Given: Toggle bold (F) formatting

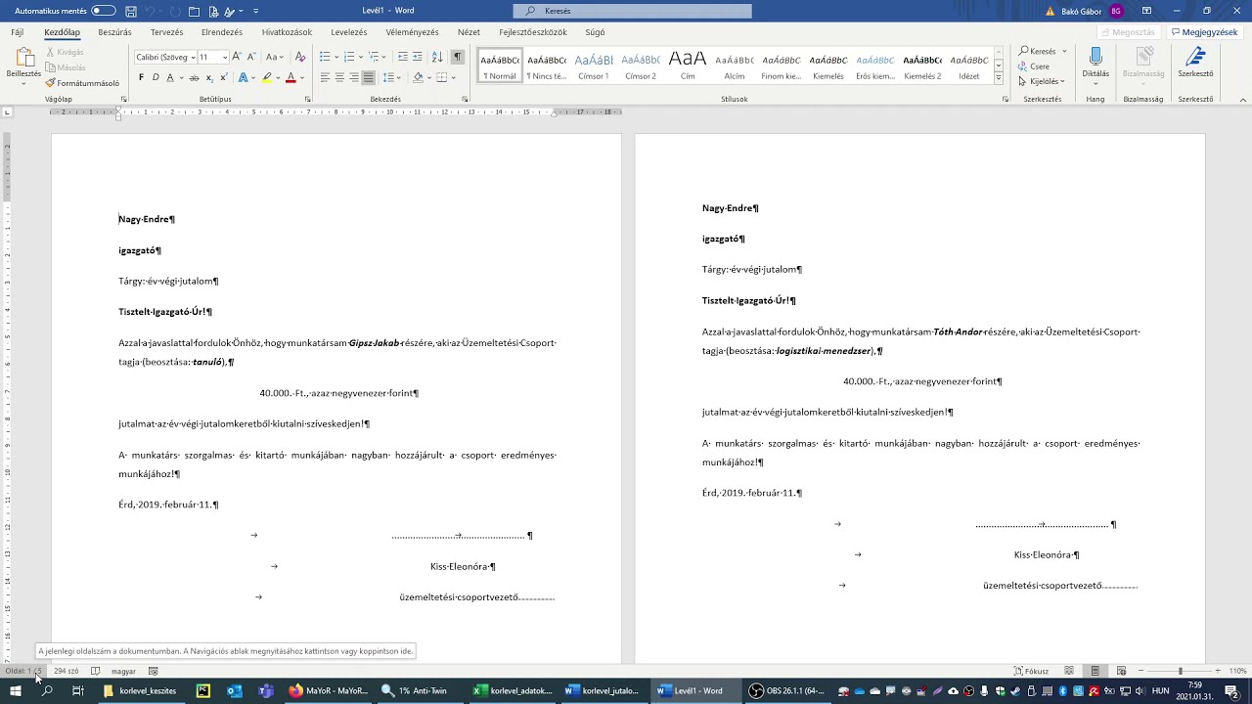Looking at the screenshot, I should [141, 77].
